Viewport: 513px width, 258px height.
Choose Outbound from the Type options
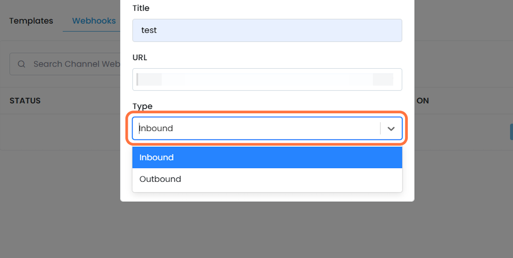[x=267, y=179]
